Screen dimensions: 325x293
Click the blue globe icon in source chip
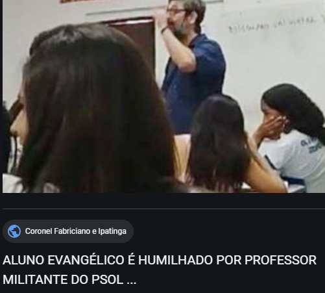(14, 231)
